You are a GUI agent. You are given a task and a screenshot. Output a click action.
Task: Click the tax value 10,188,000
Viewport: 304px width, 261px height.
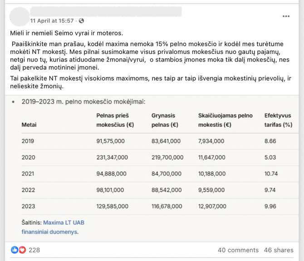pos(212,174)
